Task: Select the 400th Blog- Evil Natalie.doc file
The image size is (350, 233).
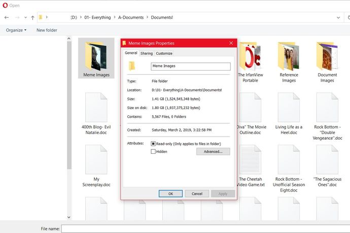Action: point(96,114)
